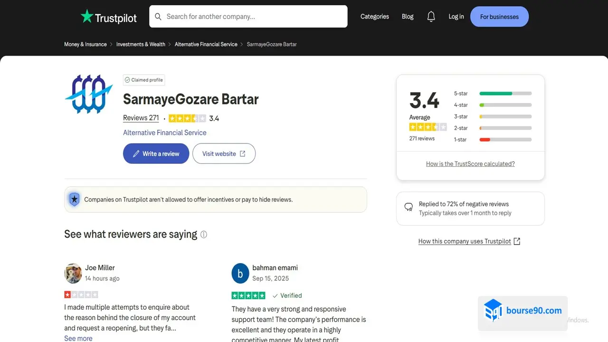Click the SarmayeGozare Bartar company logo
Screen dimensions: 608x342
pos(89,94)
